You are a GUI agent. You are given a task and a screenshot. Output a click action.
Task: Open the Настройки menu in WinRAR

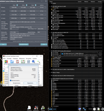coord(29,59)
